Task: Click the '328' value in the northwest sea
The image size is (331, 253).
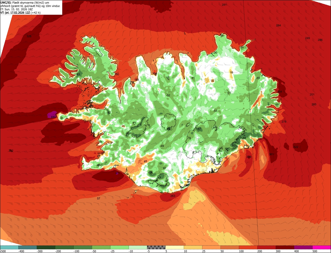Action: (x=29, y=36)
